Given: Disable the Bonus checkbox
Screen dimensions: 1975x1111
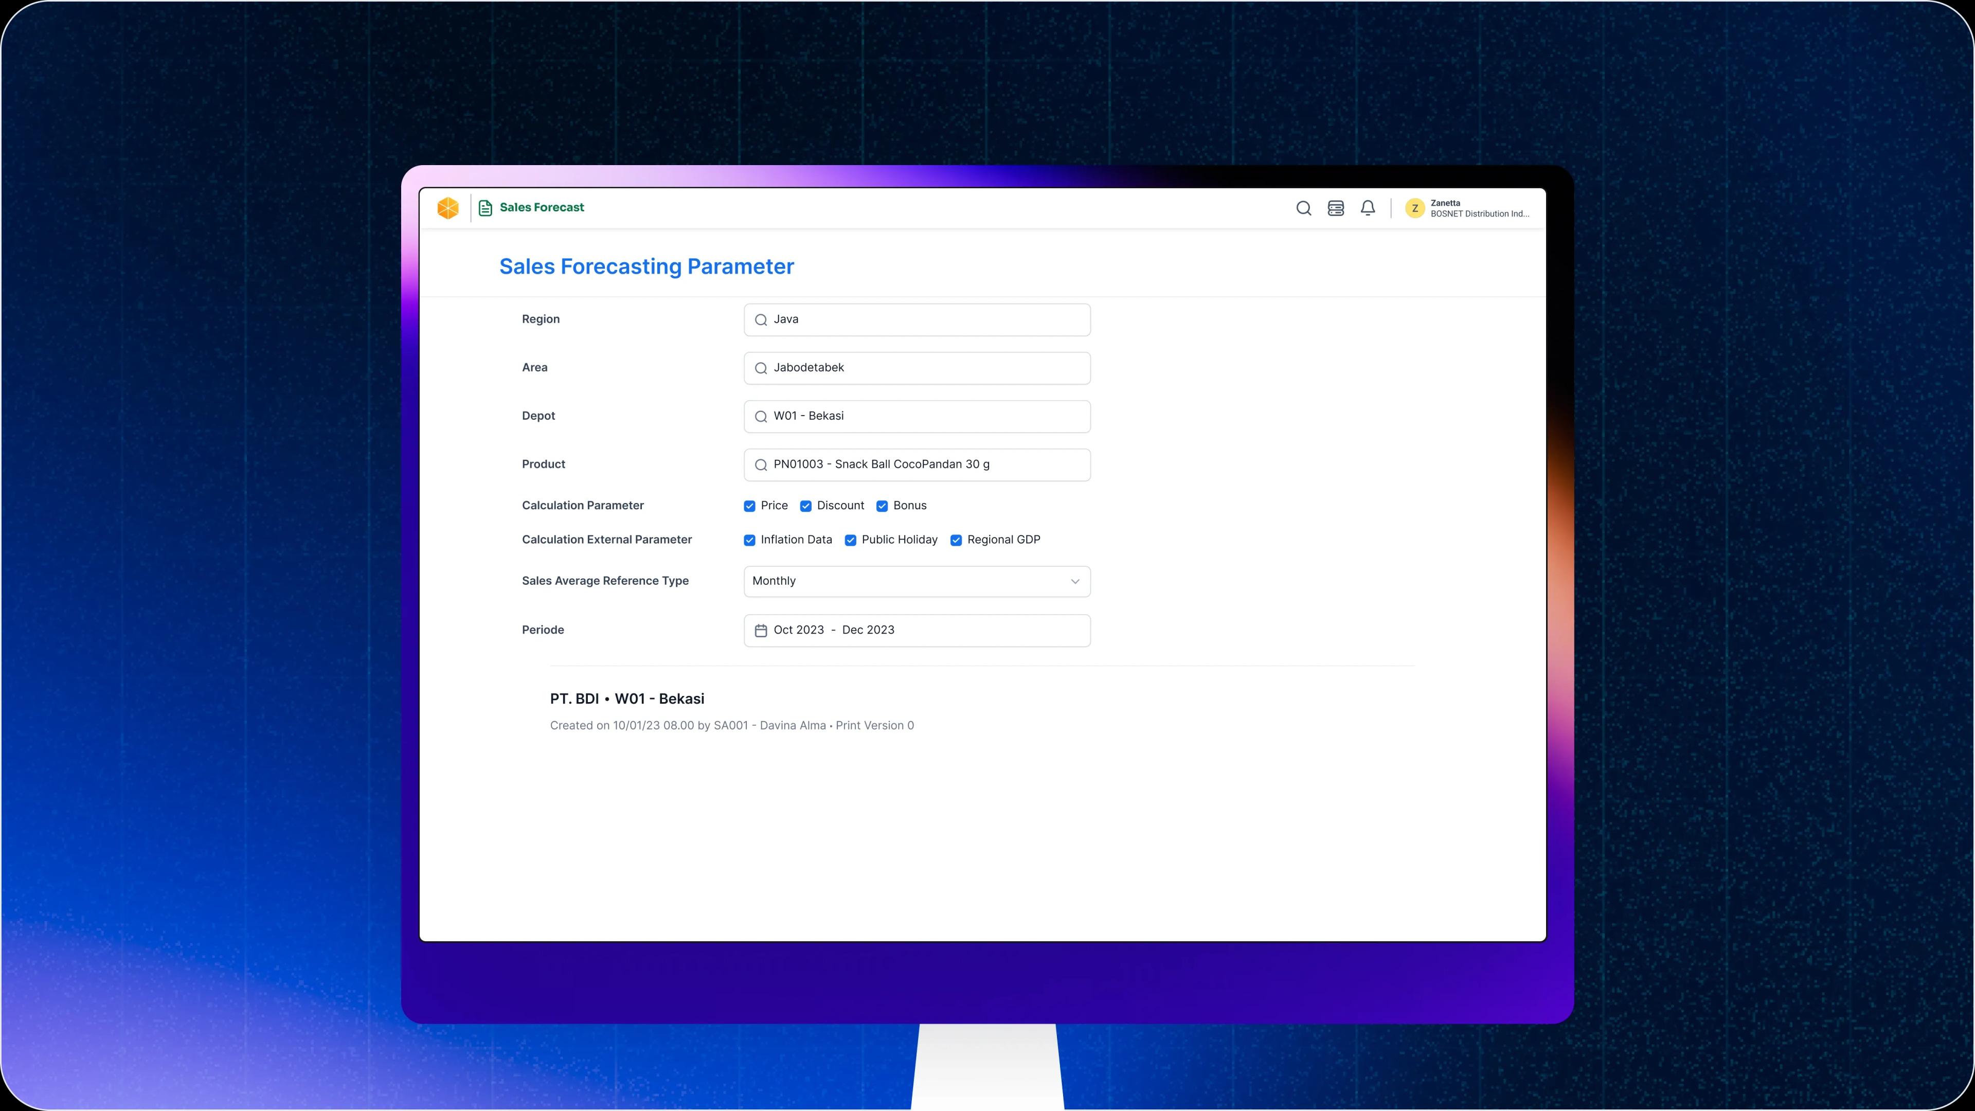Looking at the screenshot, I should coord(882,506).
